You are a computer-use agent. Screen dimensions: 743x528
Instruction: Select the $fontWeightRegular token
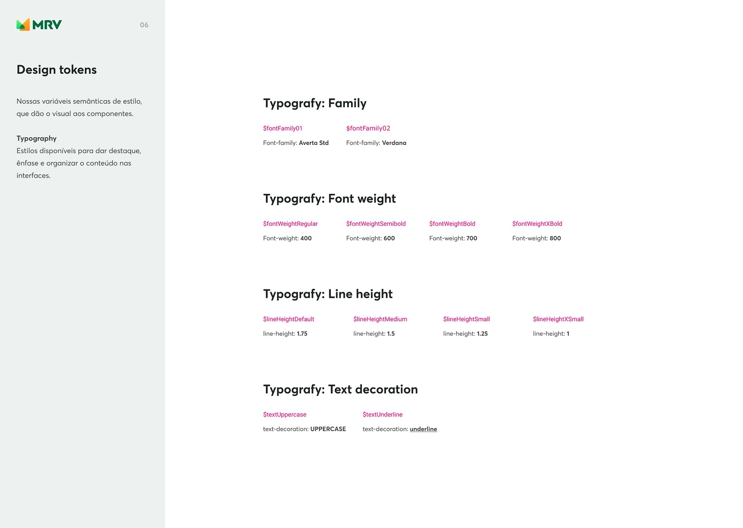tap(290, 224)
